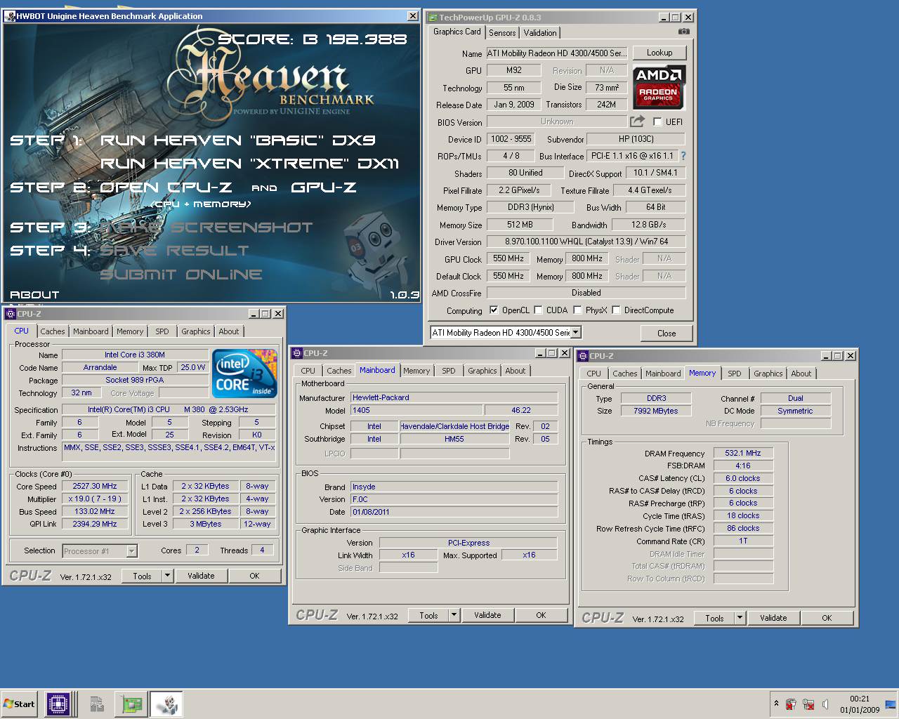Viewport: 899px width, 719px height.
Task: Toggle the OpenCL checkbox
Action: pyautogui.click(x=494, y=310)
